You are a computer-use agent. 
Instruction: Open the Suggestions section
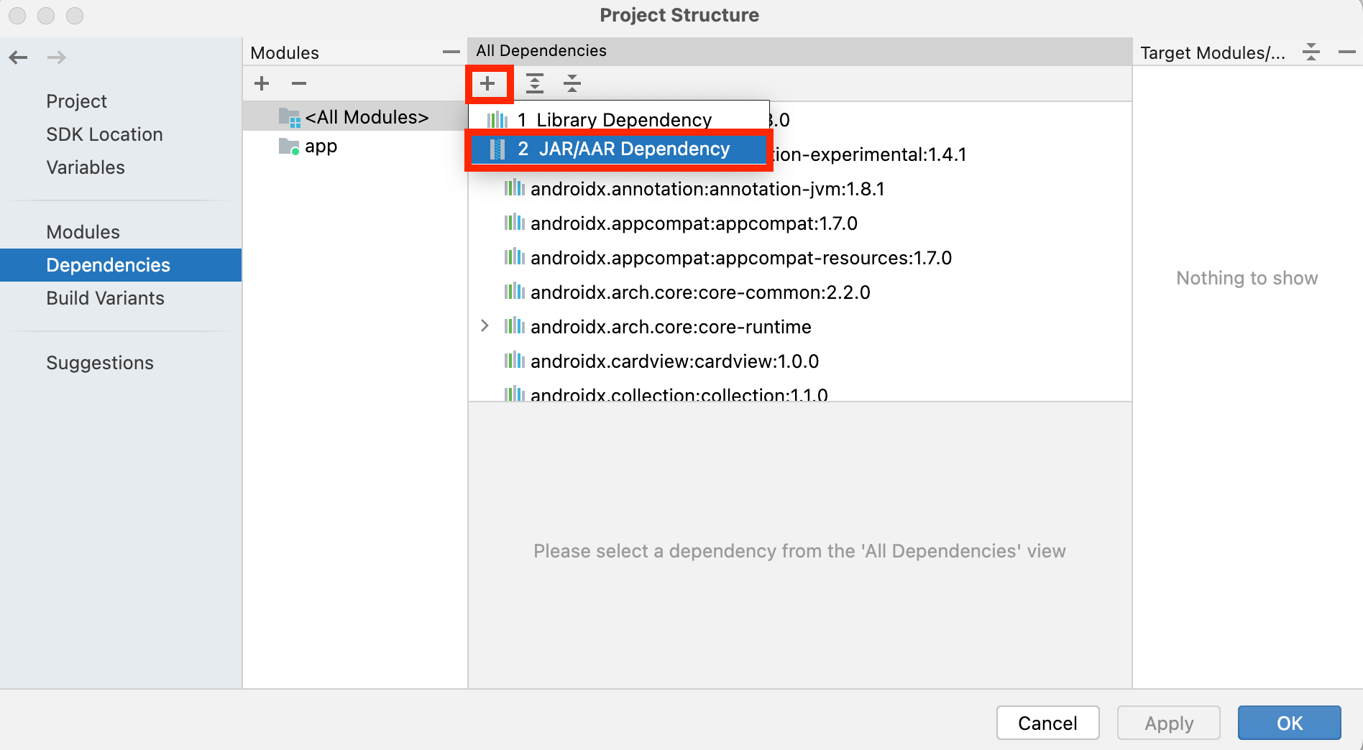[100, 363]
